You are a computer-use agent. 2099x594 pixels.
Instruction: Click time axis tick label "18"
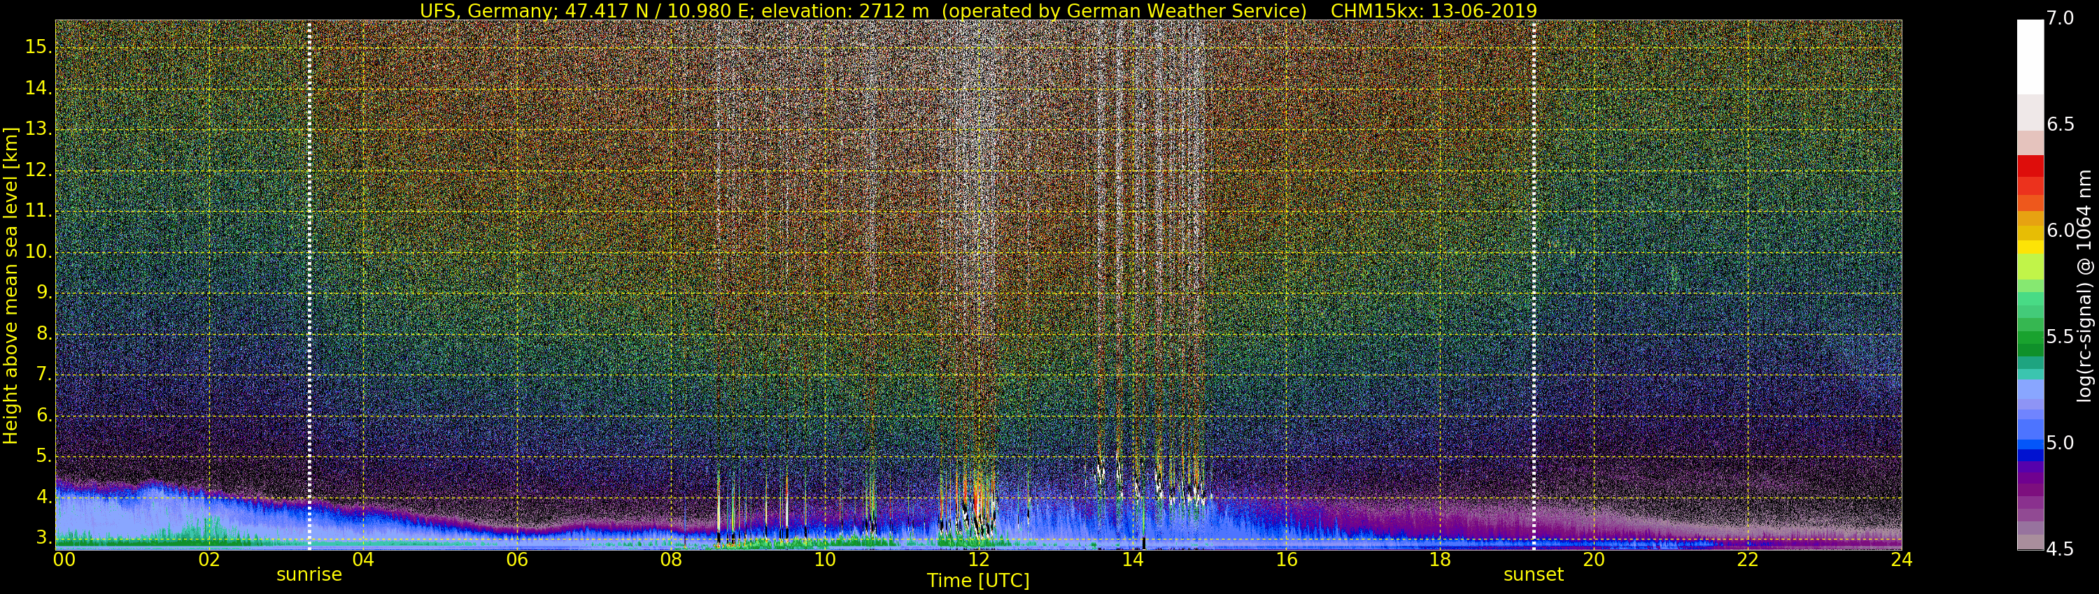tap(1440, 560)
